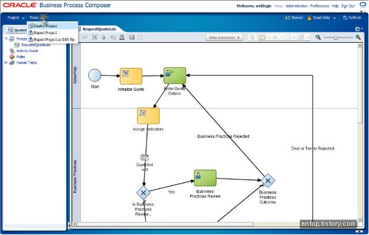Select the Start event circle
This screenshot has width=369, height=235.
click(95, 76)
